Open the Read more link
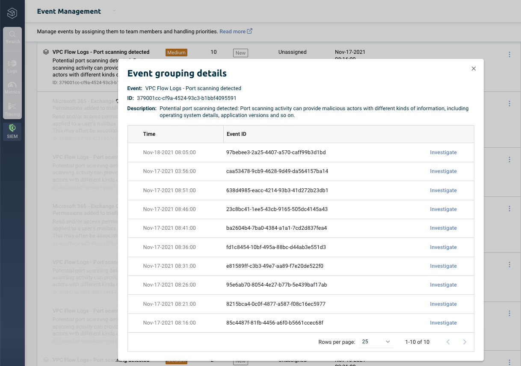The image size is (521, 366). pyautogui.click(x=232, y=31)
